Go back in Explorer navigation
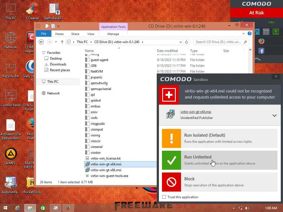This screenshot has width=283, height=212. tap(41, 42)
